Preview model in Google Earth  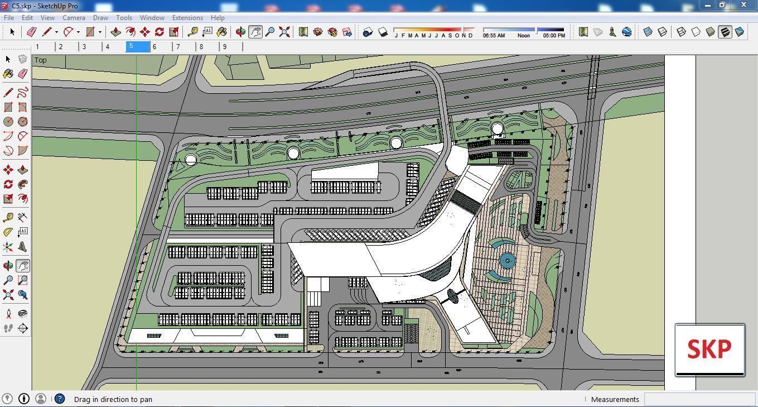point(626,32)
